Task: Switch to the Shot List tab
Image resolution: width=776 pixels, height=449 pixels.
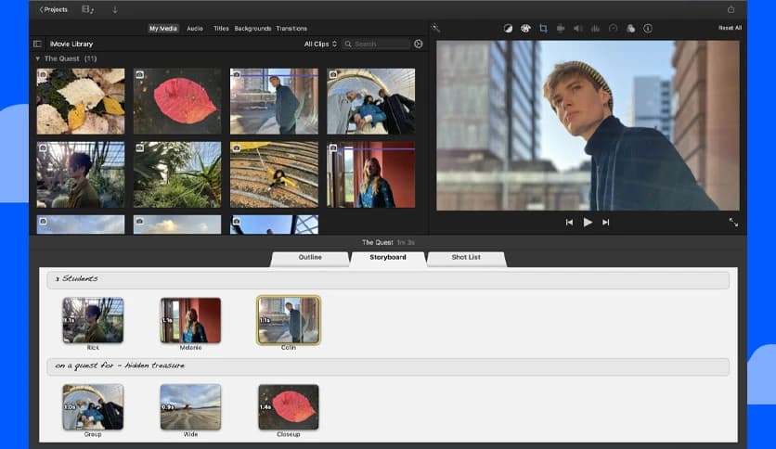Action: pyautogui.click(x=466, y=259)
